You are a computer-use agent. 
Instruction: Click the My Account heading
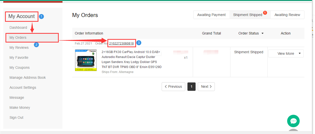click(22, 16)
